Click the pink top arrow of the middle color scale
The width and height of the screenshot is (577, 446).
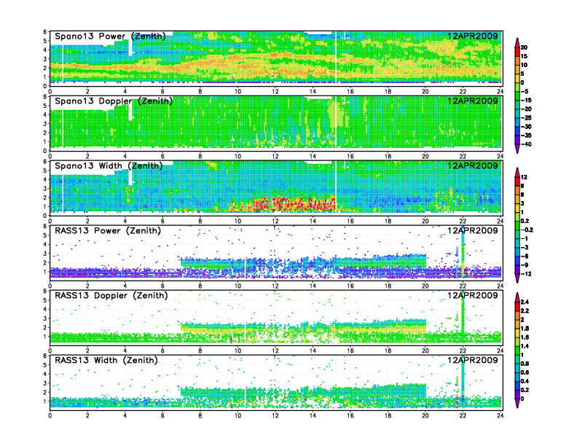(517, 171)
